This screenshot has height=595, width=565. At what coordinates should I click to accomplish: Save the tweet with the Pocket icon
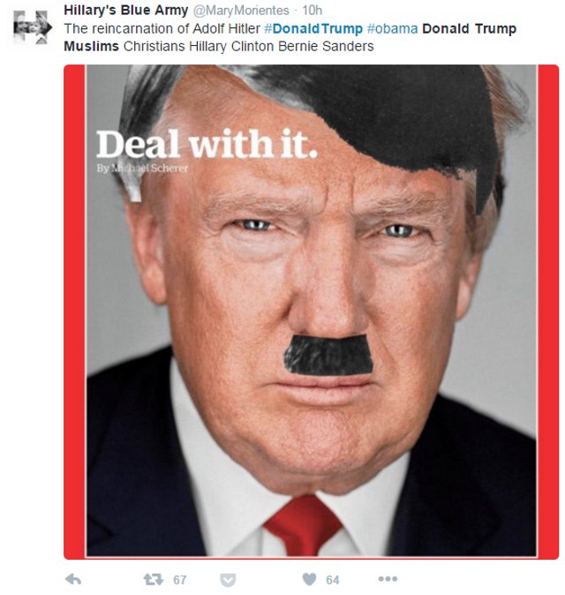(x=228, y=580)
